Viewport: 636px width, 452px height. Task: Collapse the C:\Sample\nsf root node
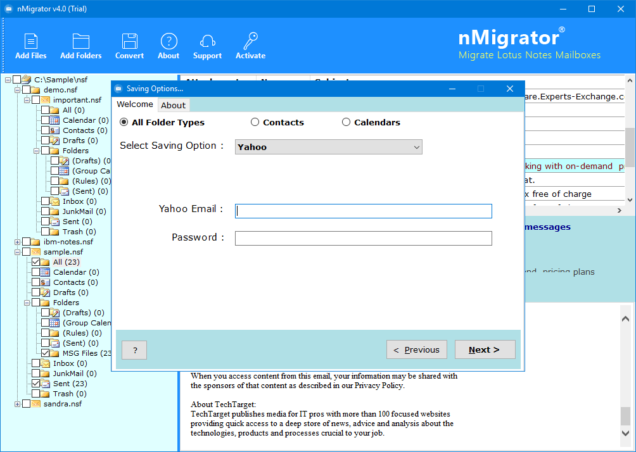pyautogui.click(x=8, y=80)
